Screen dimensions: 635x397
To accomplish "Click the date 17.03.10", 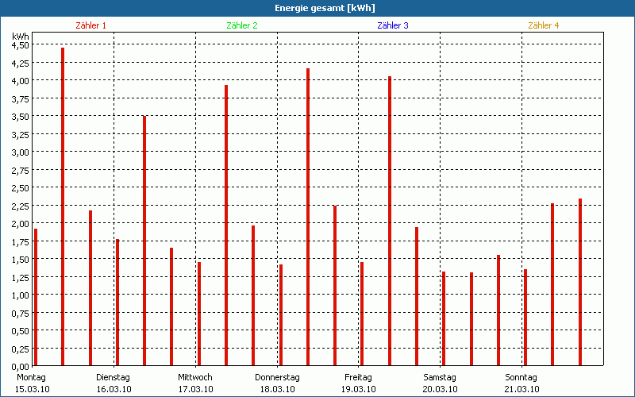I will coord(195,390).
